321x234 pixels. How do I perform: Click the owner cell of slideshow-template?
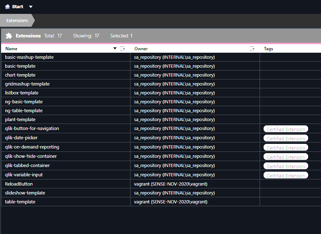click(195, 193)
